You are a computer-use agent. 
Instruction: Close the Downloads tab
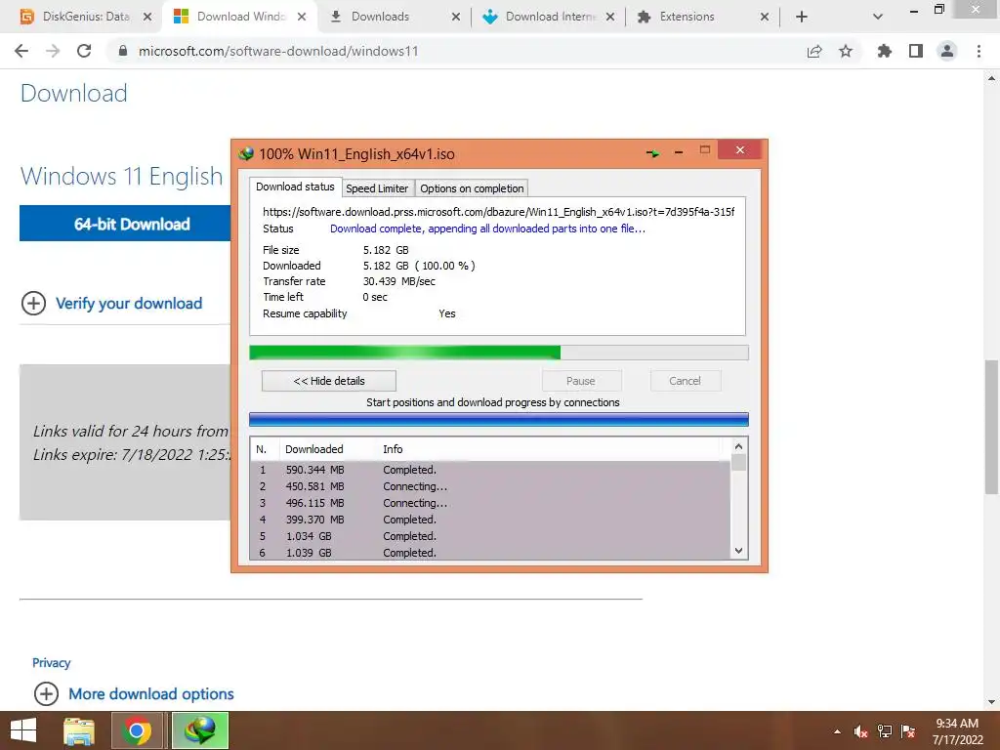pyautogui.click(x=456, y=17)
